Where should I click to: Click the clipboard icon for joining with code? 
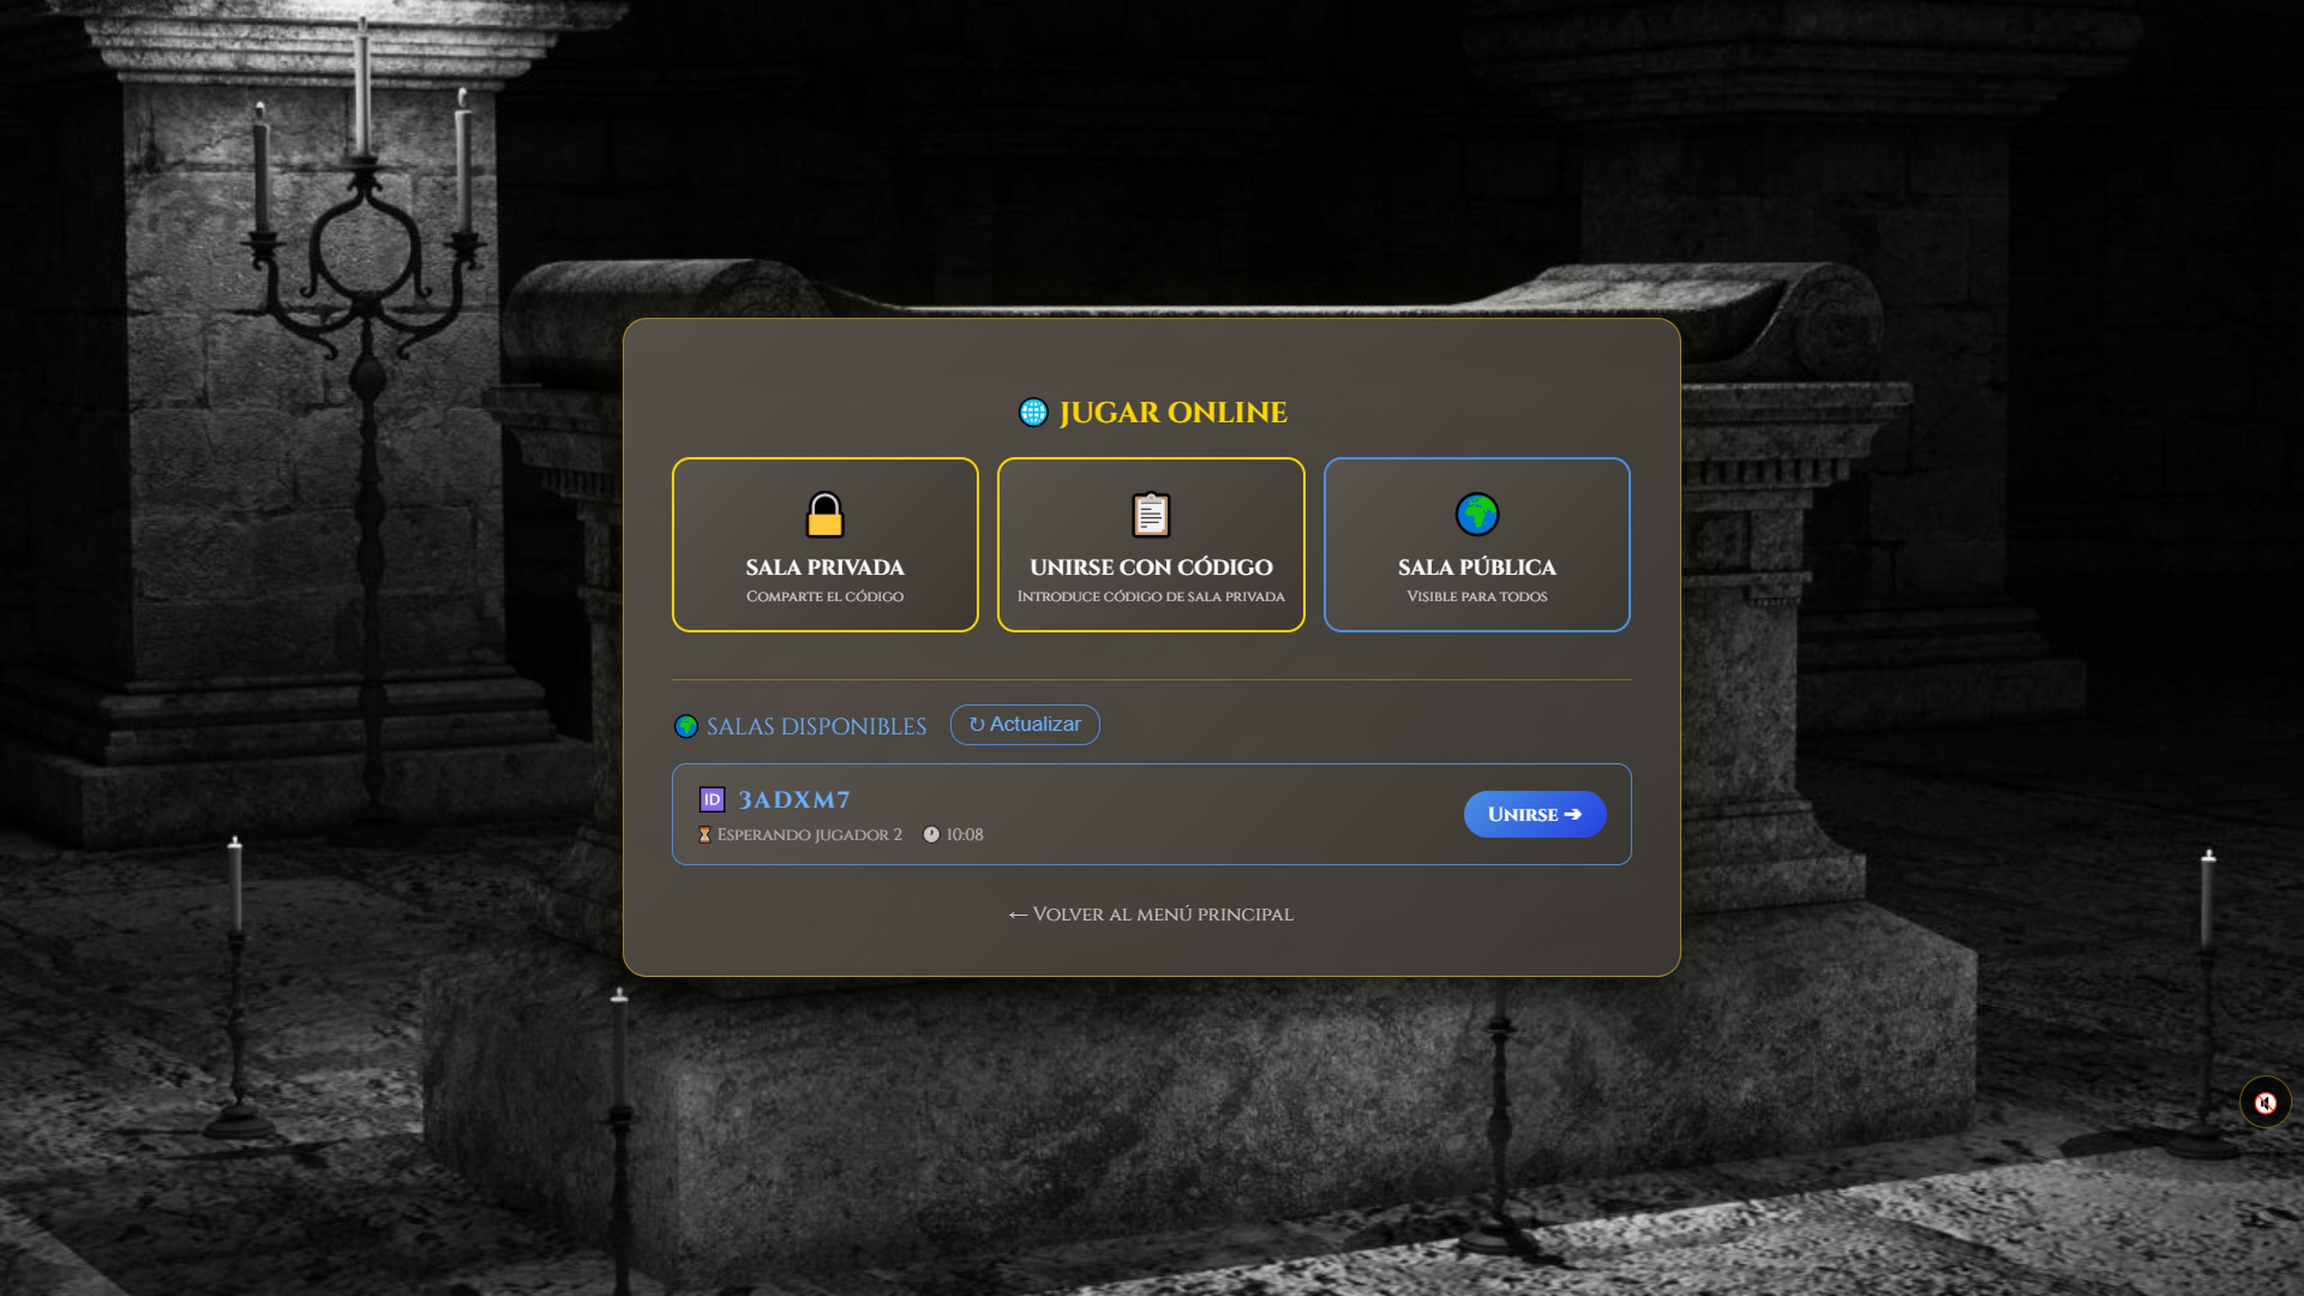pos(1150,514)
